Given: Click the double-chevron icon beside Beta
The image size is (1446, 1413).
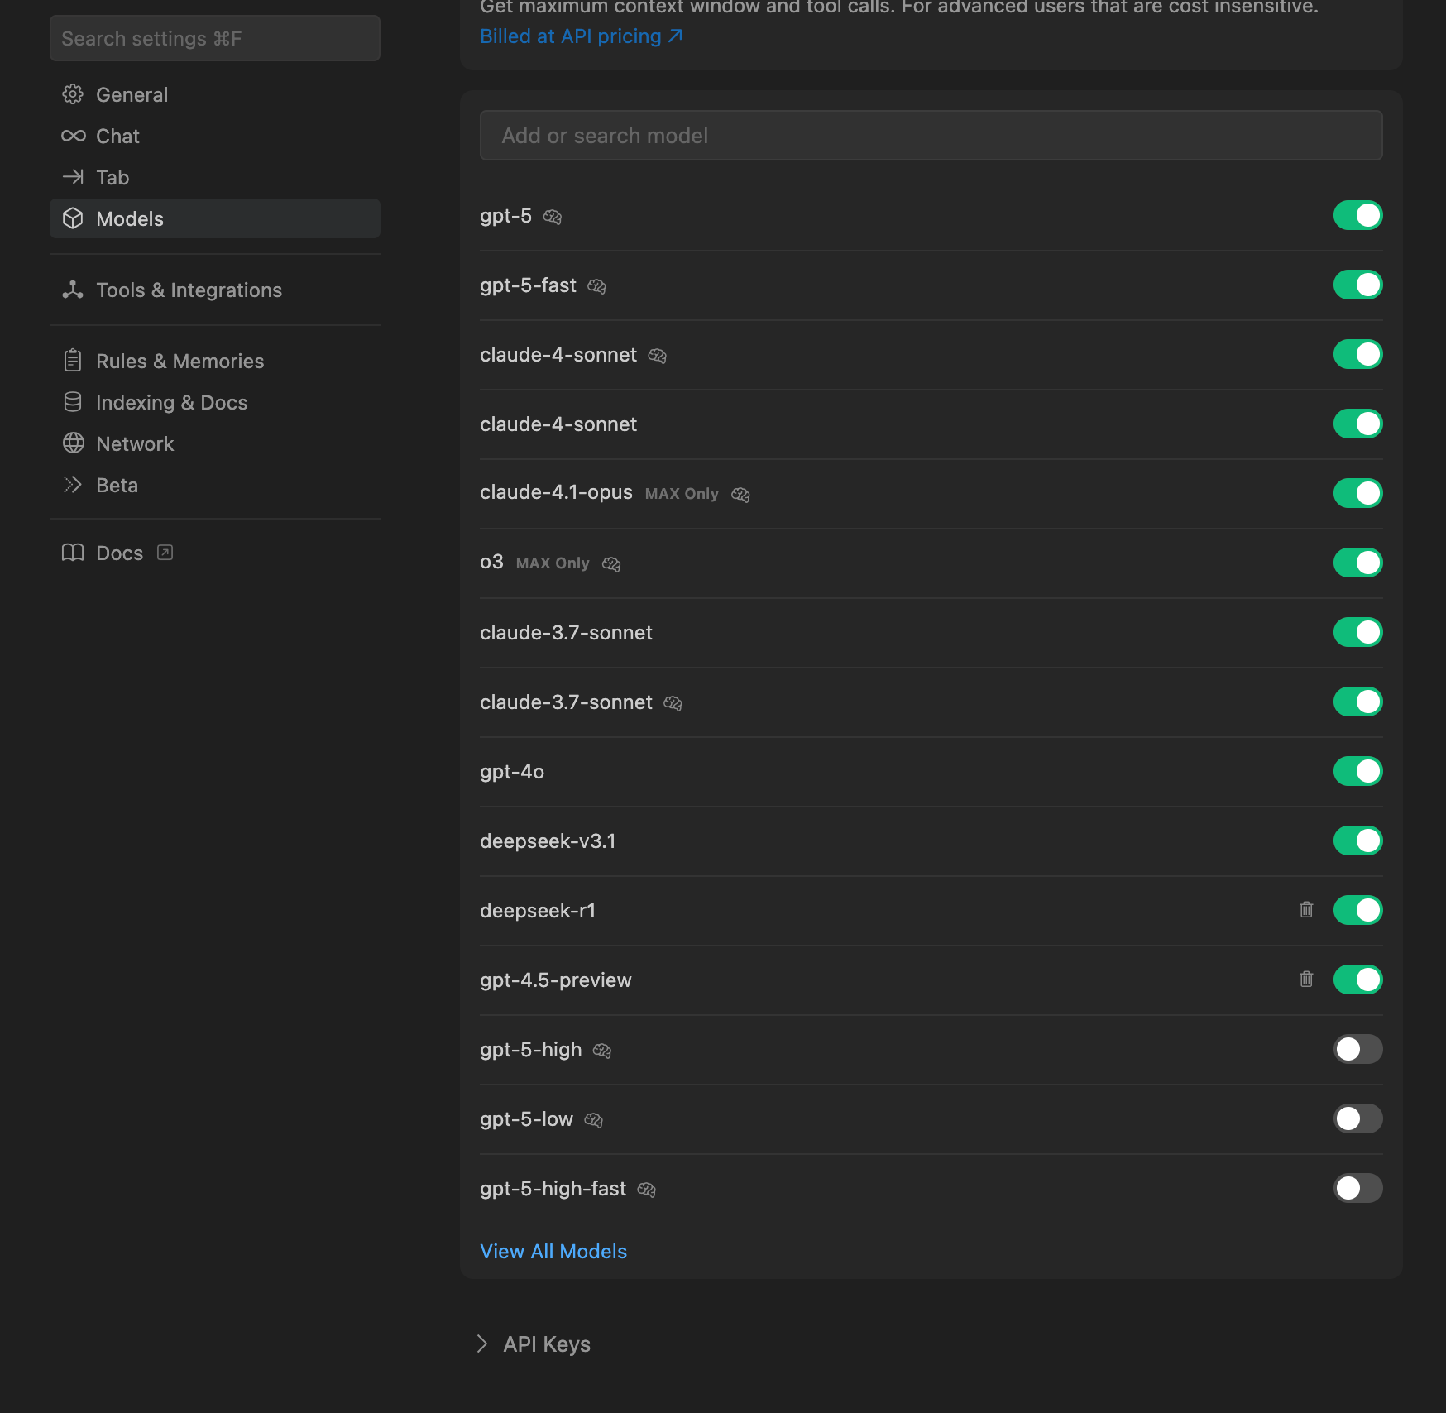Looking at the screenshot, I should [73, 485].
